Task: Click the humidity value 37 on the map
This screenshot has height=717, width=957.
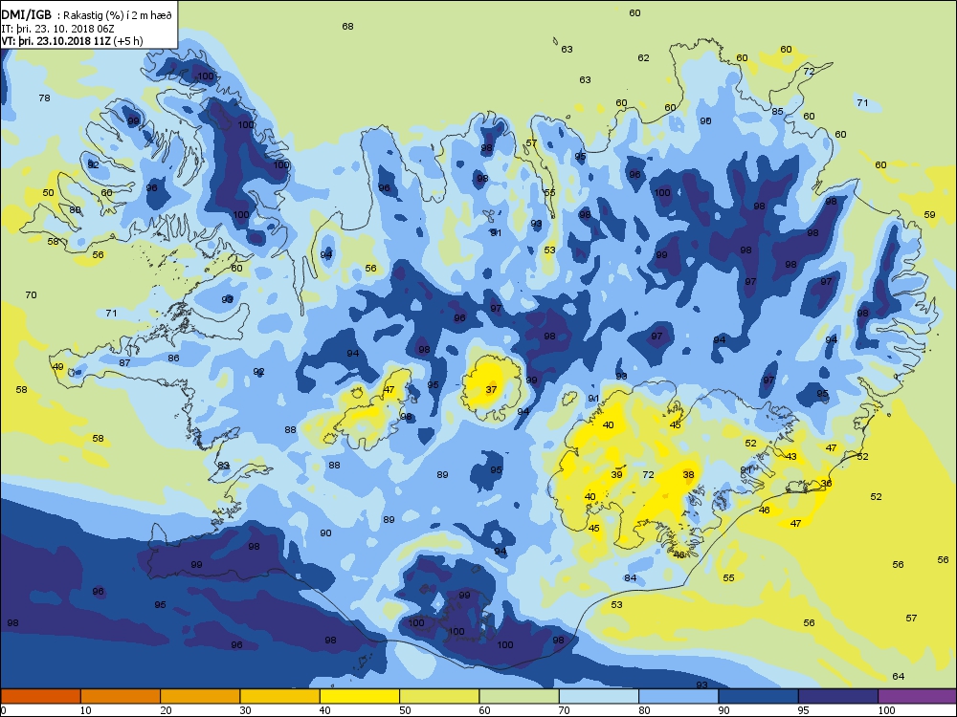Action: click(491, 390)
